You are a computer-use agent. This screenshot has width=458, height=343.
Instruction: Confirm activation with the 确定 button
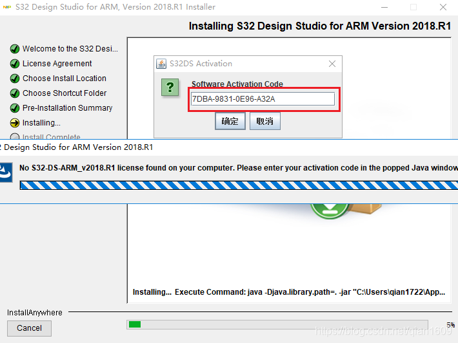tap(230, 122)
